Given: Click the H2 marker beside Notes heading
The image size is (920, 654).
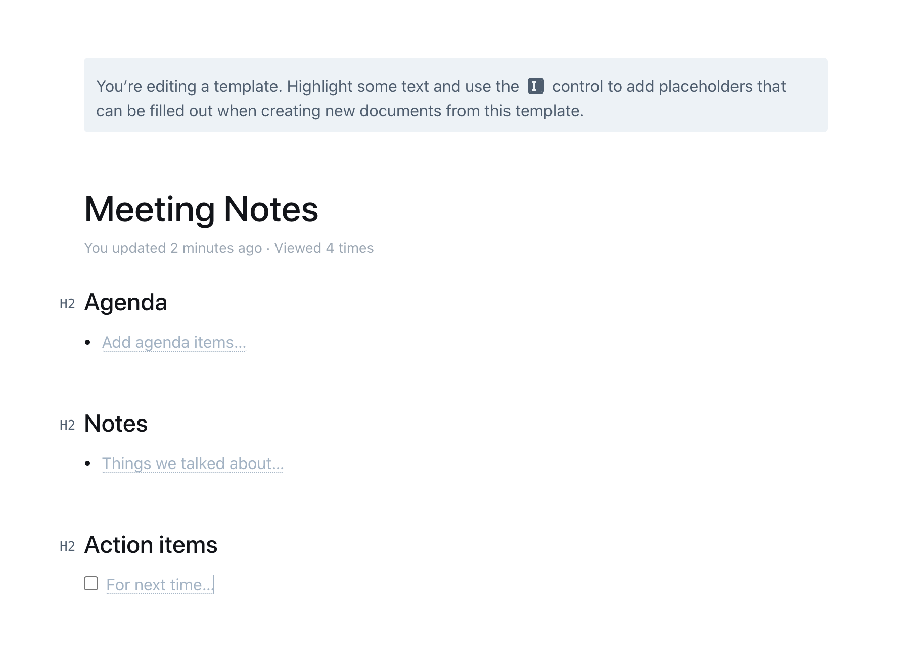Looking at the screenshot, I should pos(67,425).
